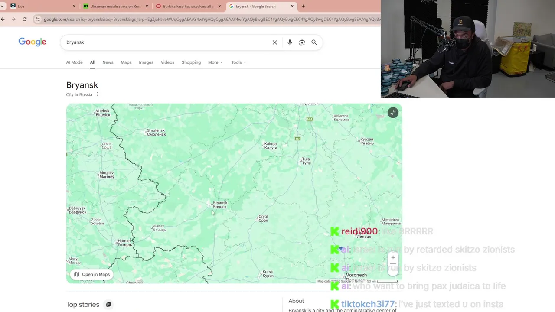The image size is (555, 312).
Task: Click the Vitebsk label on the map
Action: click(x=103, y=113)
